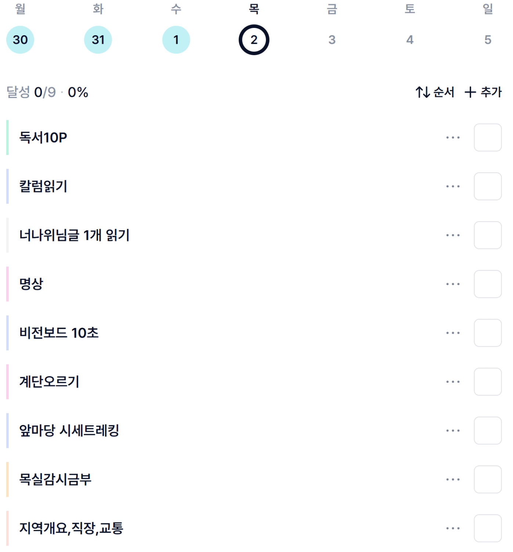Expand options for 지역개요,직장,교통
This screenshot has width=513, height=552.
[x=452, y=528]
